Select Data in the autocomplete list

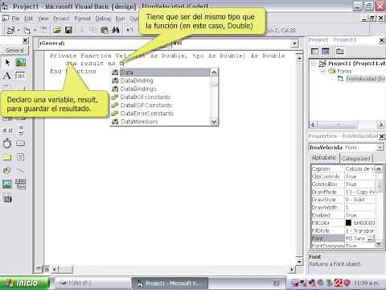tap(160, 72)
